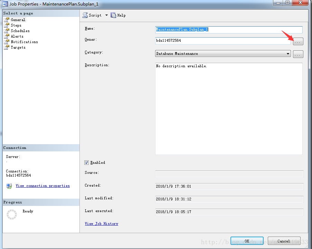This screenshot has height=249, width=312.
Task: Click inside the Description text area
Action: coord(229,109)
